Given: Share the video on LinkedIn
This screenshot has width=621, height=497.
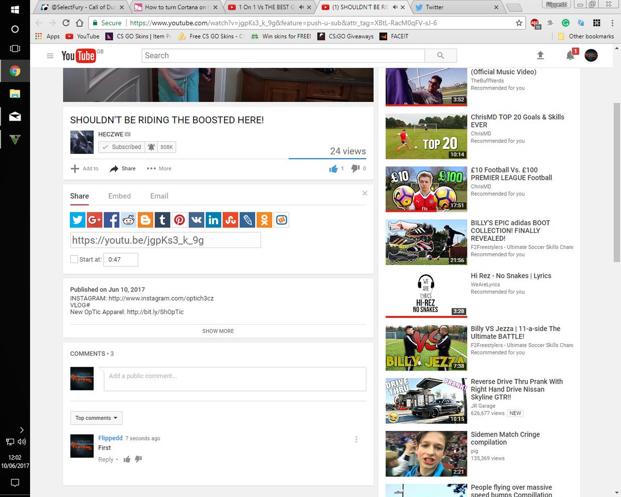Looking at the screenshot, I should tap(213, 220).
